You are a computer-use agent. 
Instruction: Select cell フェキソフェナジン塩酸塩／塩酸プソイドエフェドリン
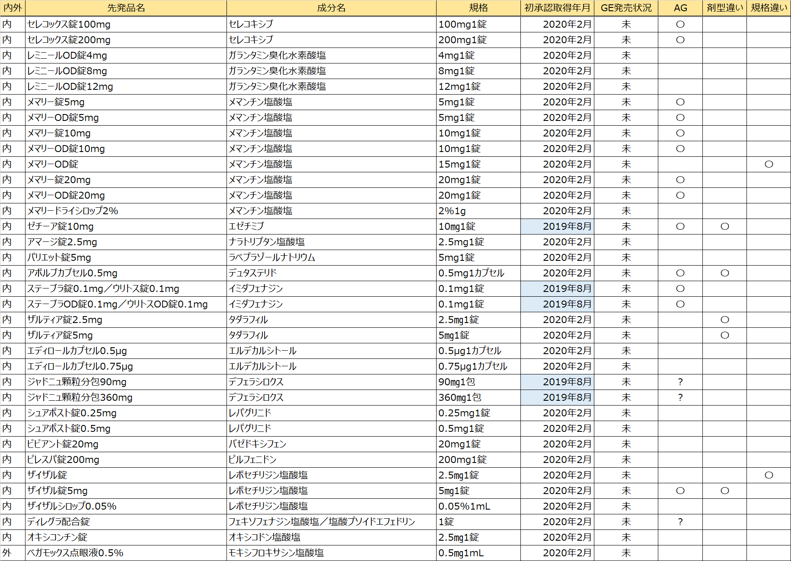pos(331,522)
